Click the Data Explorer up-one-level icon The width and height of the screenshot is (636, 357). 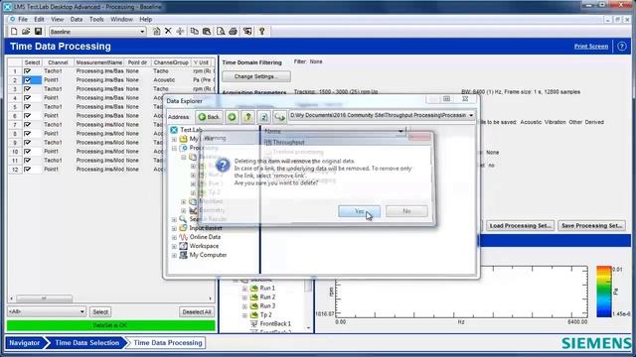tap(247, 117)
